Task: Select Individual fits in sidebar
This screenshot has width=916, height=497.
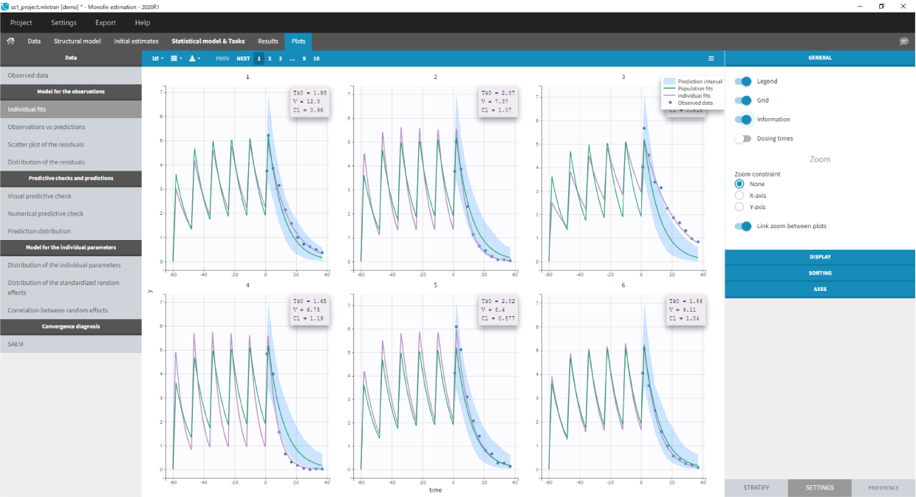Action: coord(71,109)
